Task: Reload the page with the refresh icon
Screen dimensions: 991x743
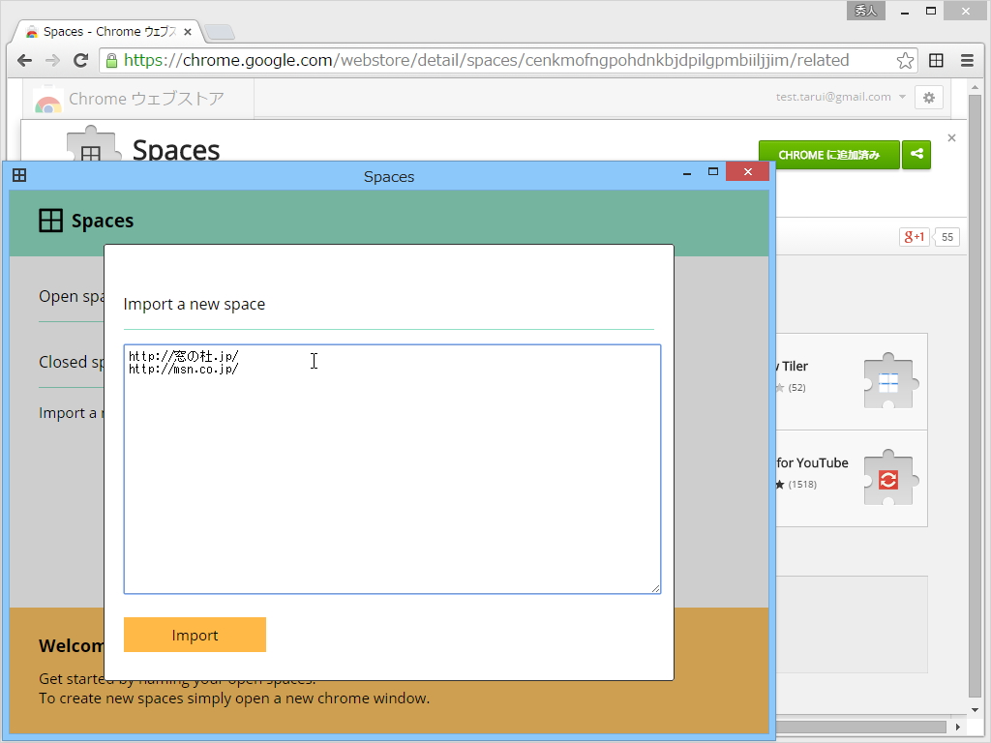Action: [x=80, y=61]
